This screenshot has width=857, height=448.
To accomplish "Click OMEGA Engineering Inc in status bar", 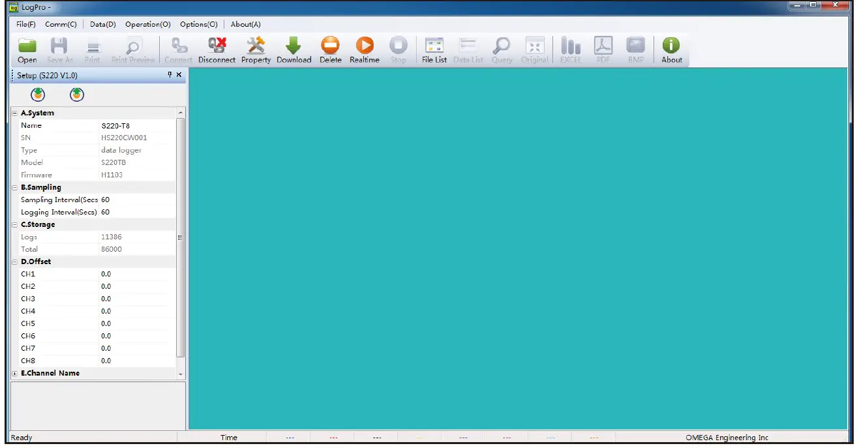I will 727,438.
